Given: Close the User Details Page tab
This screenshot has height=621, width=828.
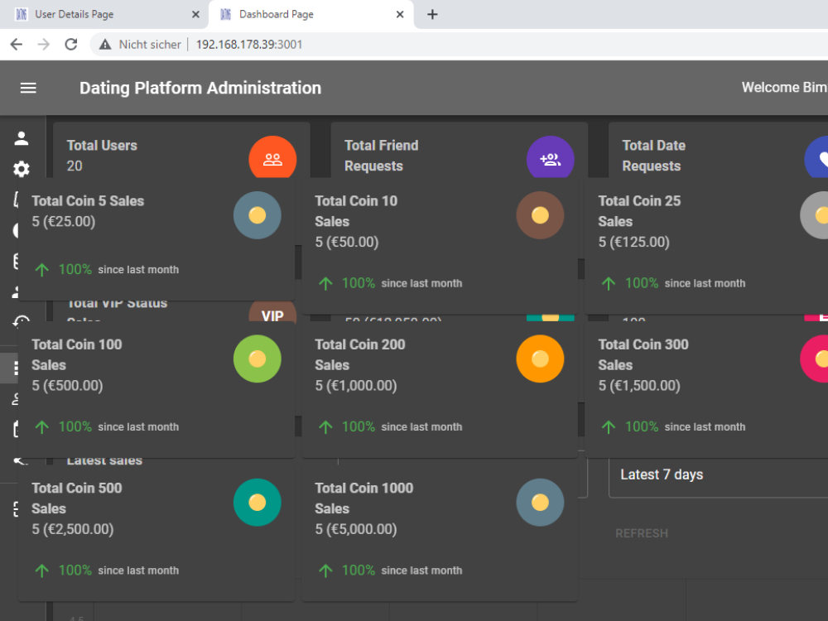Looking at the screenshot, I should tap(195, 14).
